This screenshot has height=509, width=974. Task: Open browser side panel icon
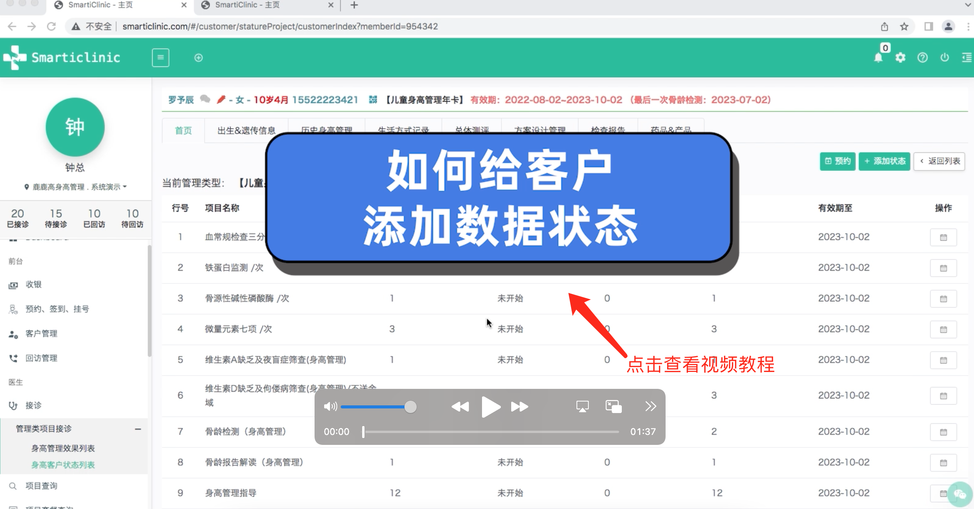[929, 26]
